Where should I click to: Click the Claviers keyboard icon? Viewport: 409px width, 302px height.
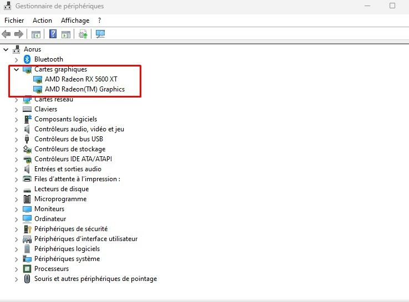tap(27, 109)
